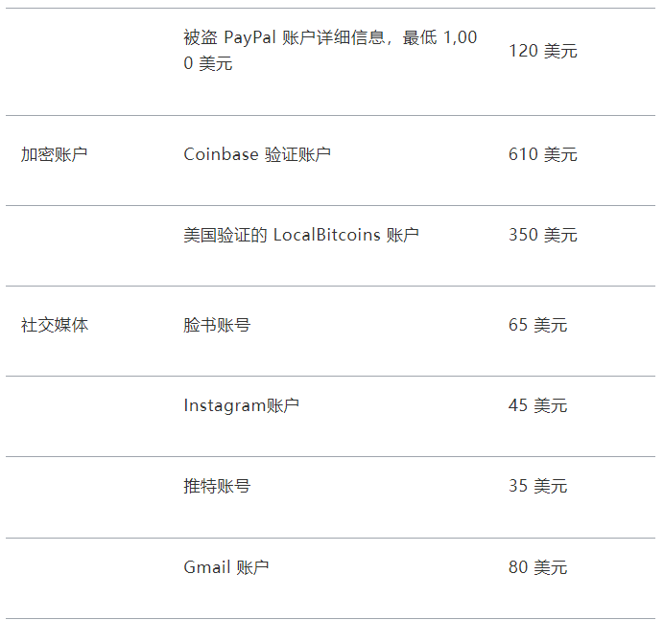
Task: Select the 45 美元 price cell
Action: (x=537, y=405)
